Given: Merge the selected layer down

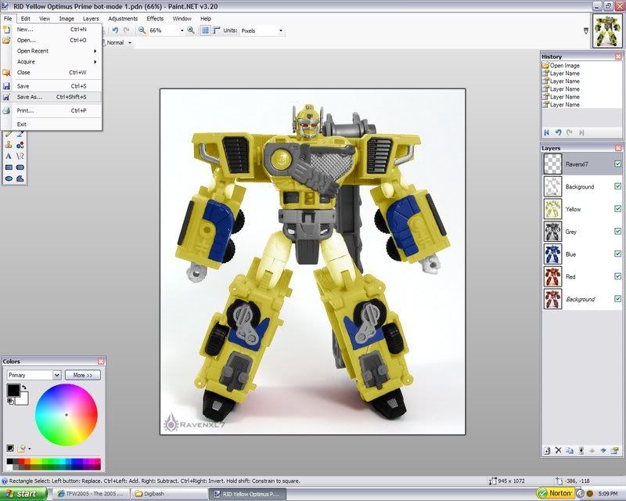Looking at the screenshot, I should (581, 451).
